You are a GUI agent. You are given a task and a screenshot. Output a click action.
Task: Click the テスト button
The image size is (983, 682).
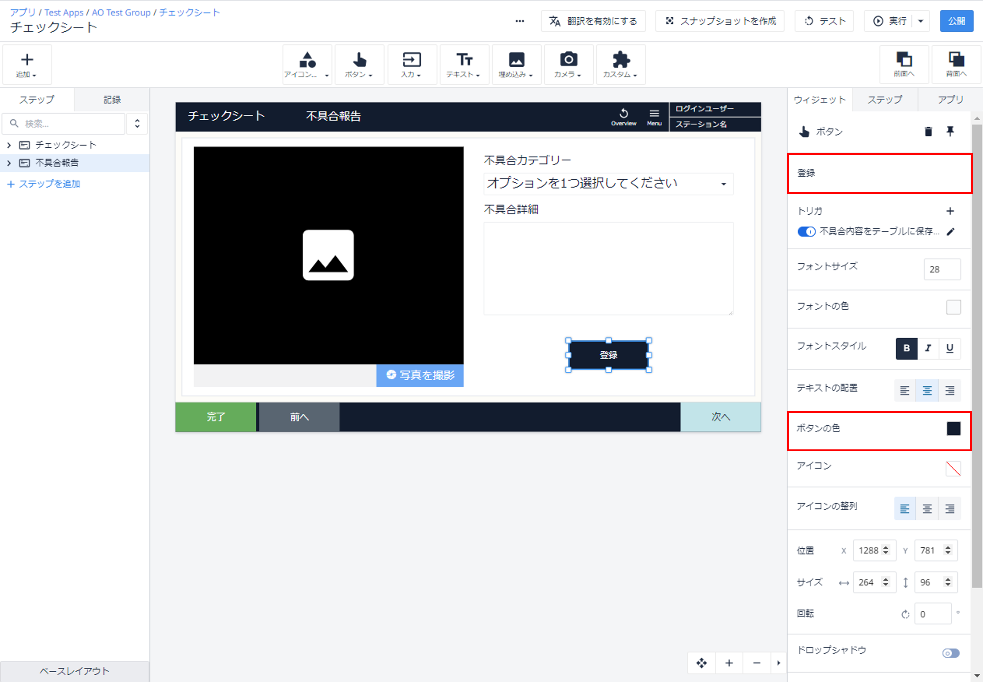pos(824,21)
